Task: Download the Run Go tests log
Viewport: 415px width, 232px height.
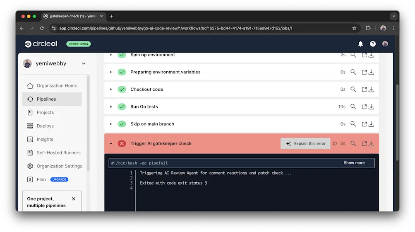Action: [371, 106]
